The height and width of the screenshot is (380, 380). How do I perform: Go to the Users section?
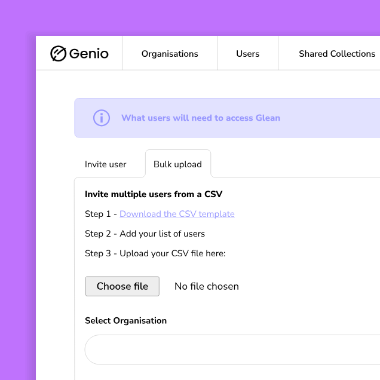247,54
